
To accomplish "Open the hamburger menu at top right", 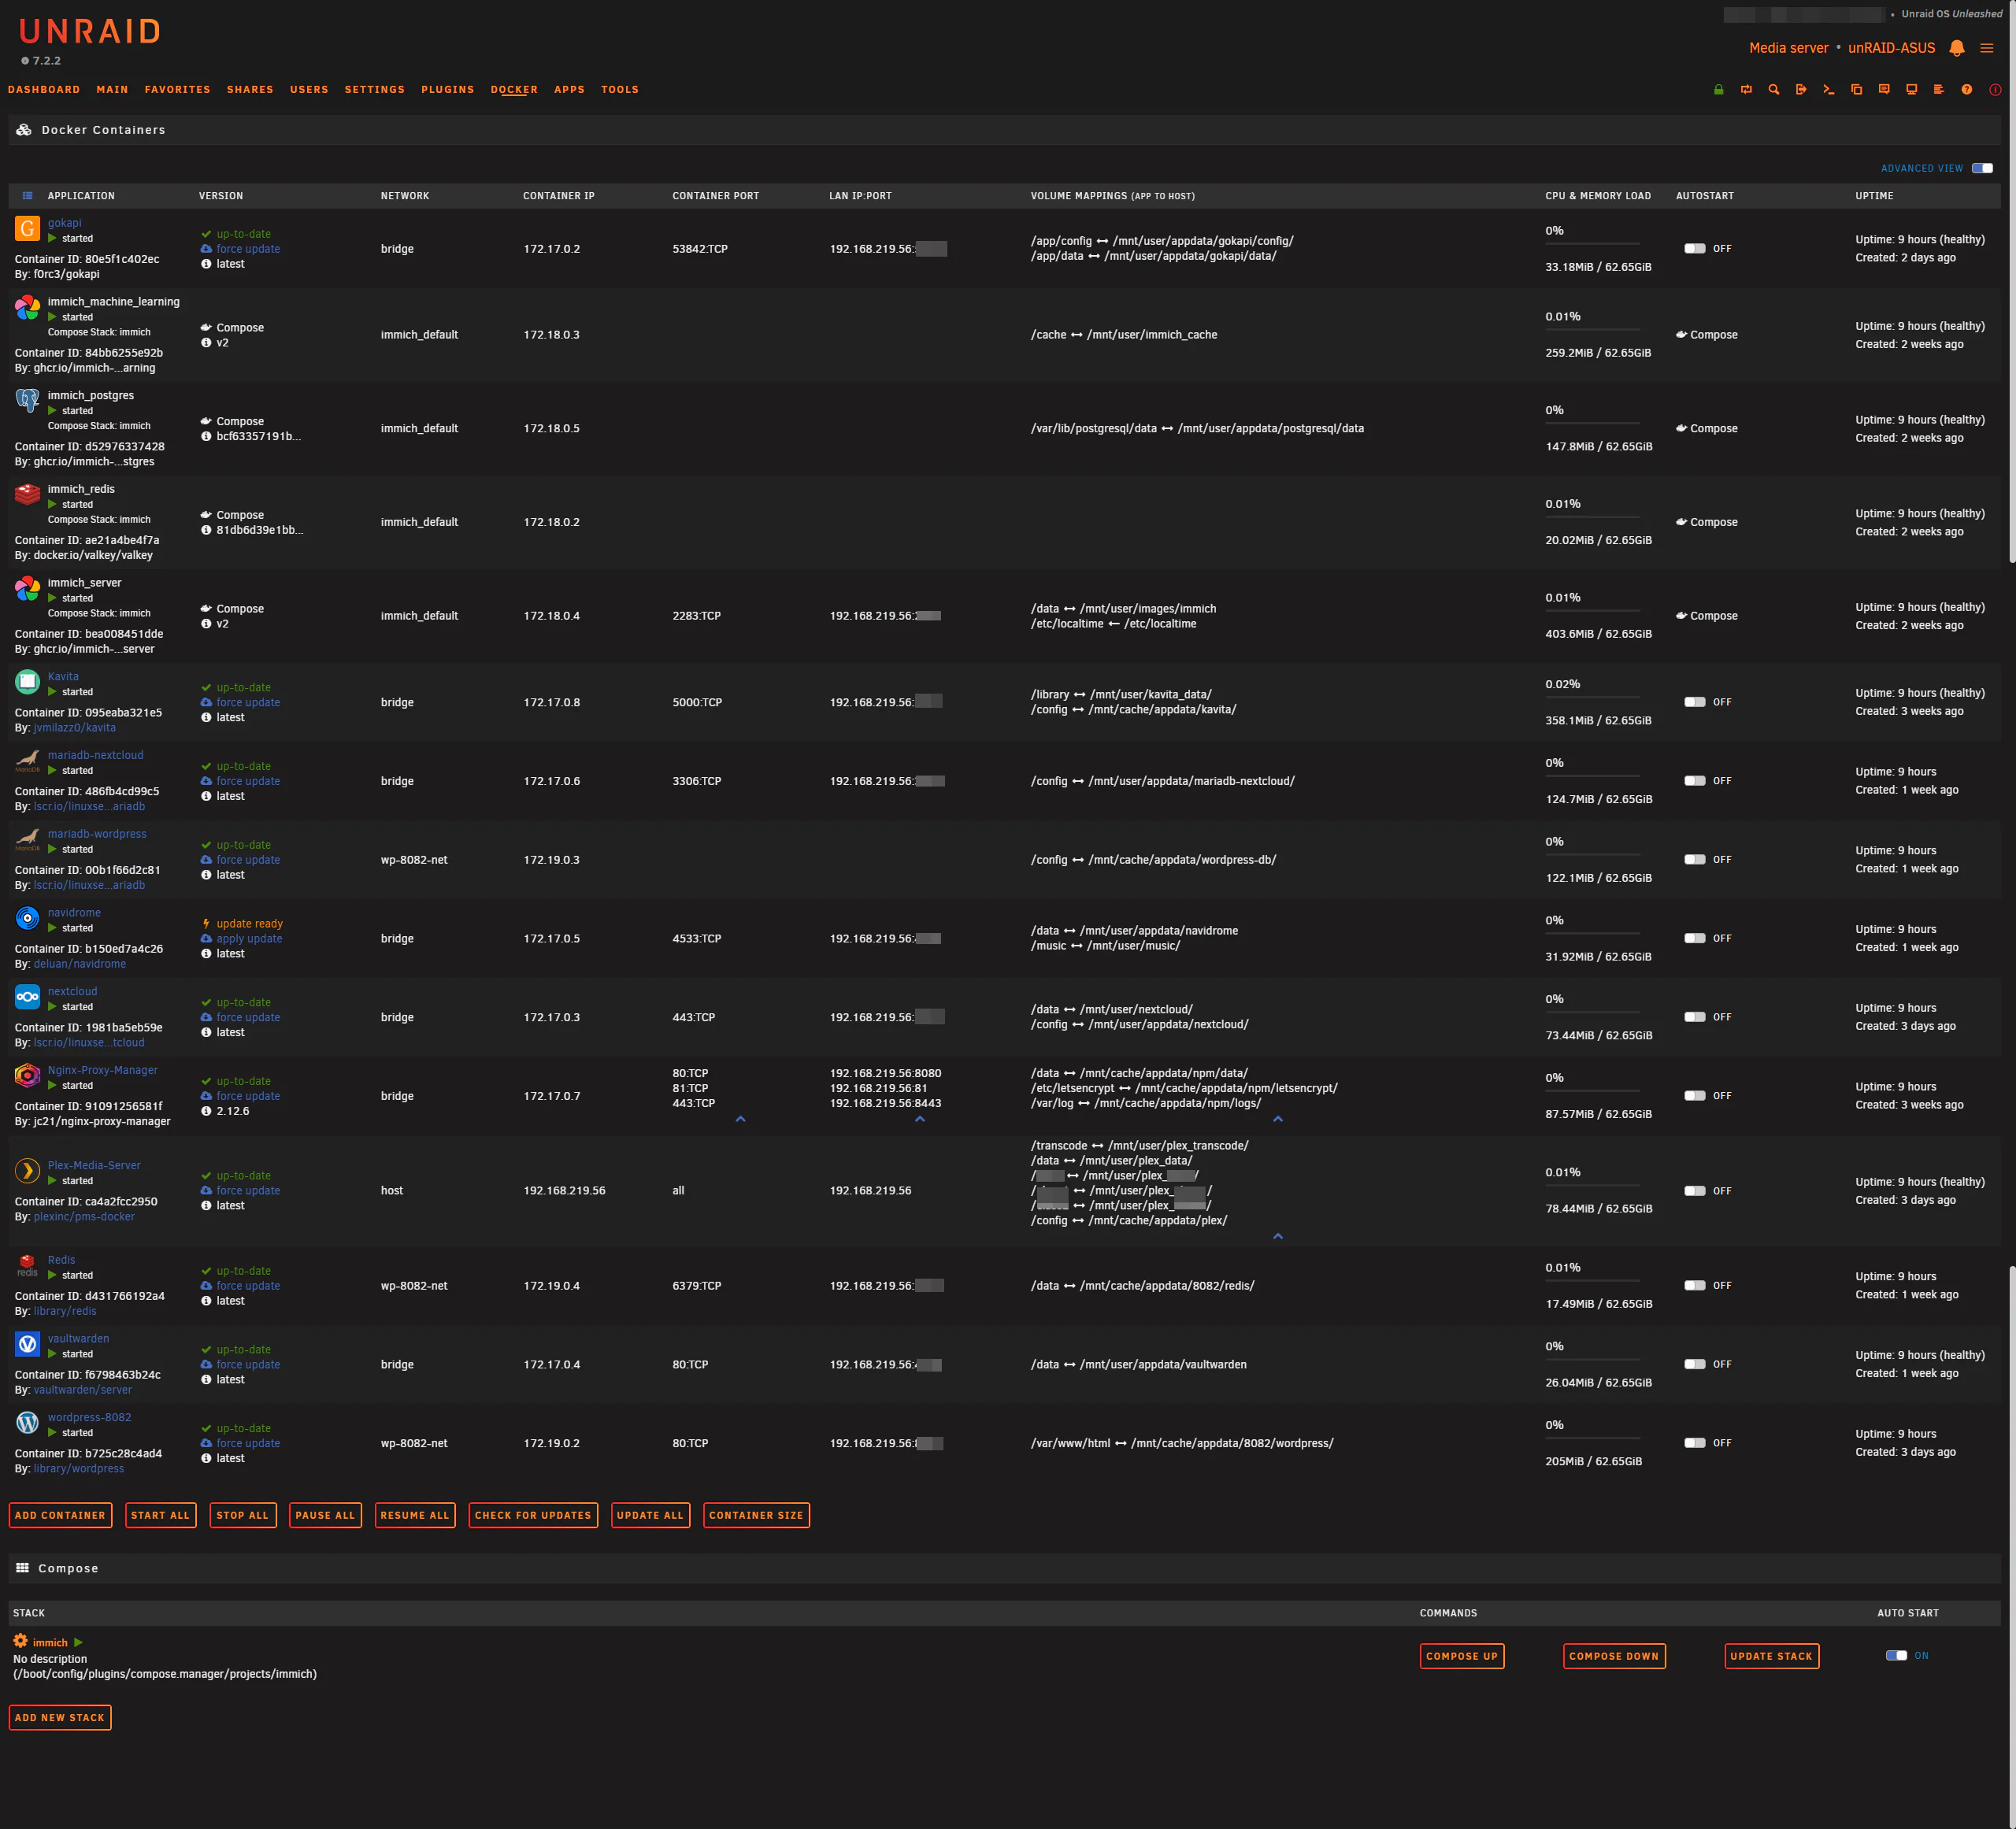I will point(1987,48).
